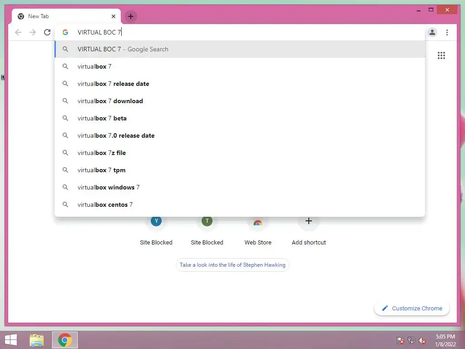Click the Customize Chrome button
The height and width of the screenshot is (349, 465).
[x=412, y=309]
